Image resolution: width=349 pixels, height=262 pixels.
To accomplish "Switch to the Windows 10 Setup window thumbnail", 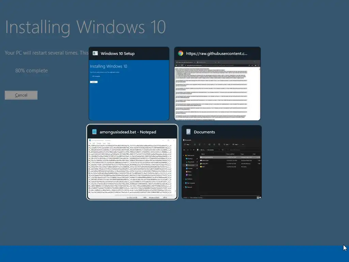I will pos(129,84).
